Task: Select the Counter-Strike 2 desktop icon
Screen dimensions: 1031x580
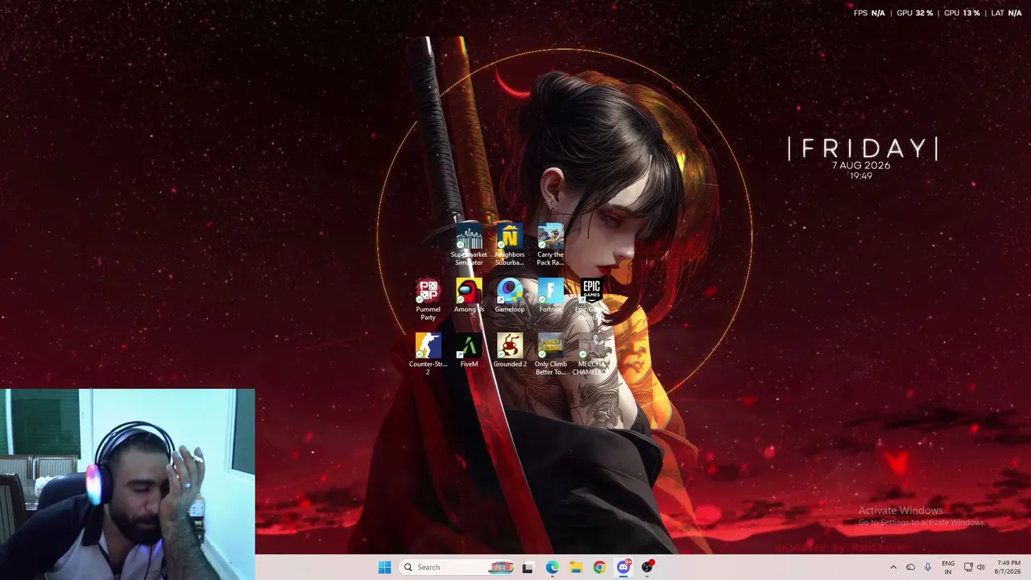Action: coord(428,354)
